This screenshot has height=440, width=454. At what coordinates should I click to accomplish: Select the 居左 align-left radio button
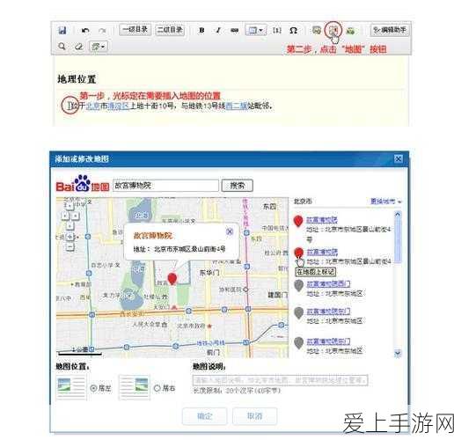(x=93, y=388)
